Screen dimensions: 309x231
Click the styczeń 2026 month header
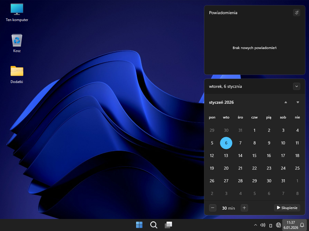click(221, 102)
